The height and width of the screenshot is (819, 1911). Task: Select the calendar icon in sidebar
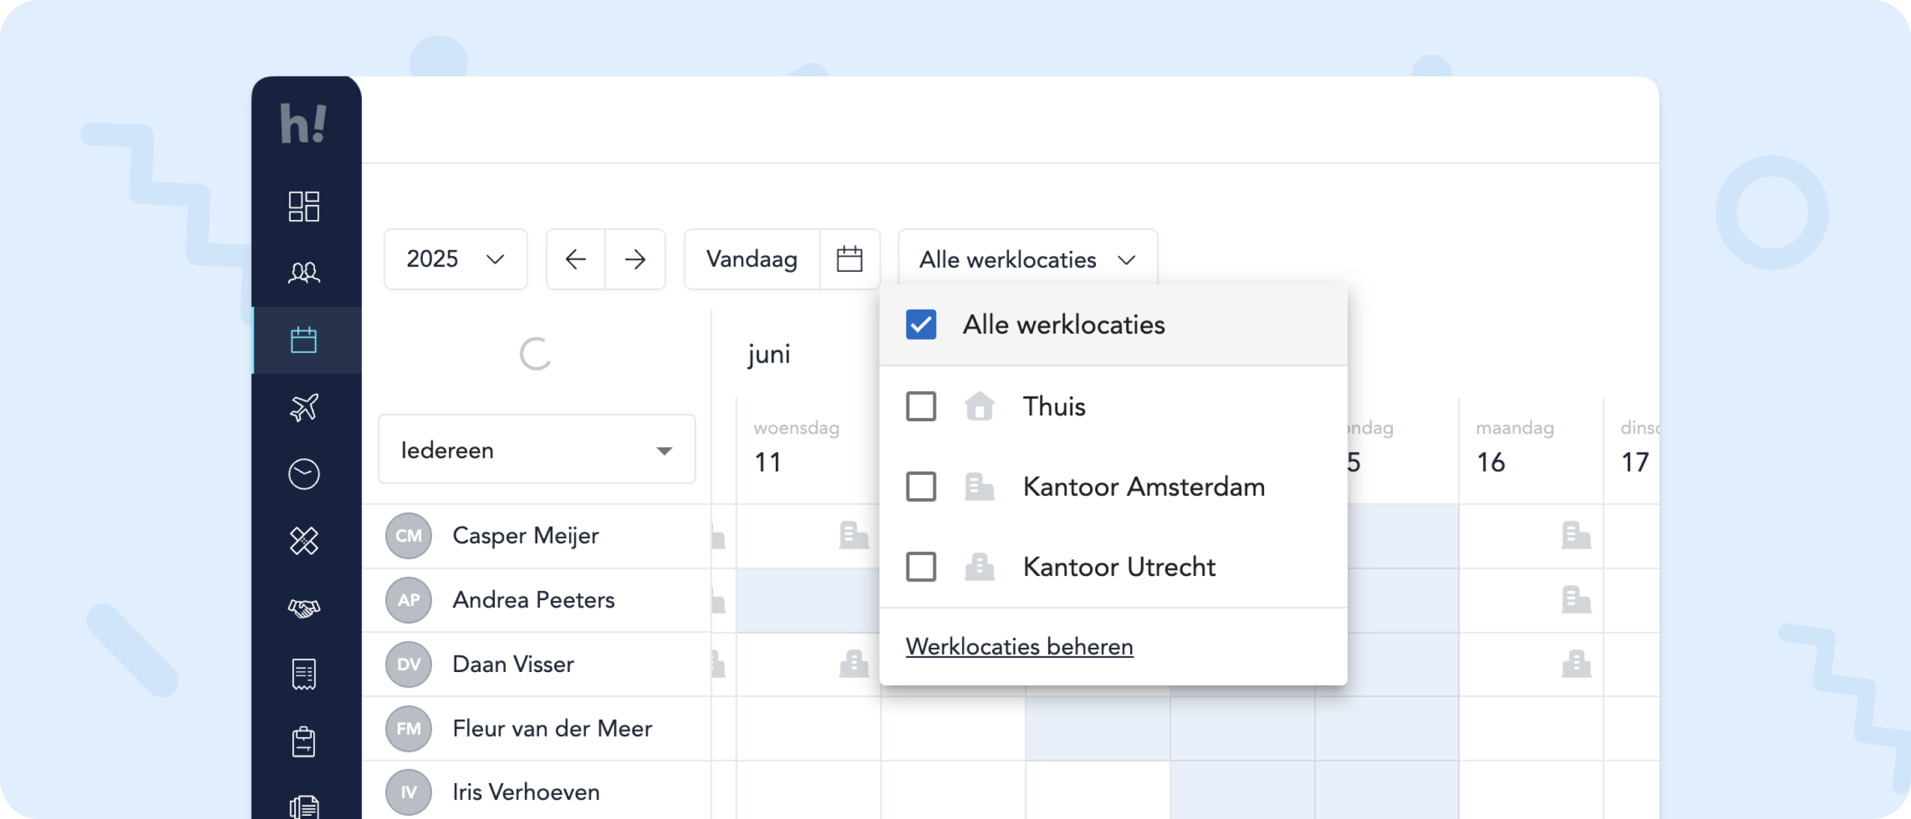[303, 340]
